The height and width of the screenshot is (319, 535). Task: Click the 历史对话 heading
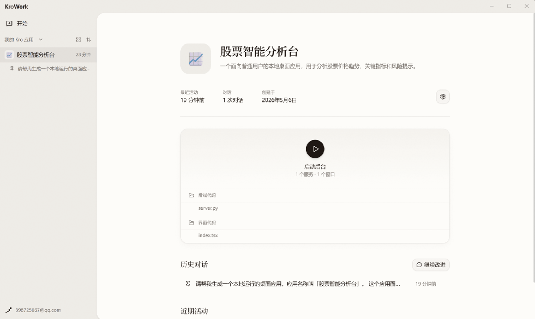pos(194,265)
